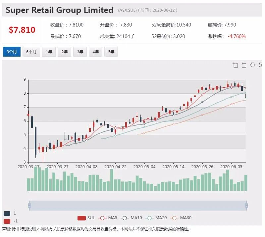Click the 最高价 7.990 text
The height and width of the screenshot is (237, 265).
point(222,25)
